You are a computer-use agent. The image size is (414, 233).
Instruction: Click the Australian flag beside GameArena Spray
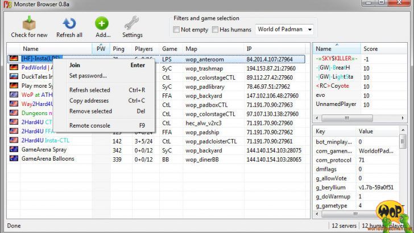pyautogui.click(x=14, y=149)
